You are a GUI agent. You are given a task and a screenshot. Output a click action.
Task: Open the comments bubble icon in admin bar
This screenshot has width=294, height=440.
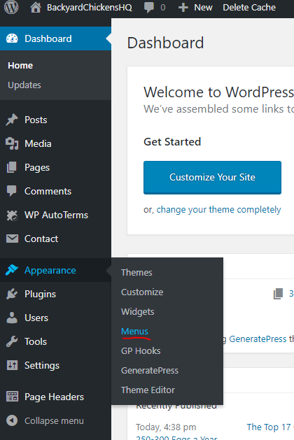pos(149,8)
